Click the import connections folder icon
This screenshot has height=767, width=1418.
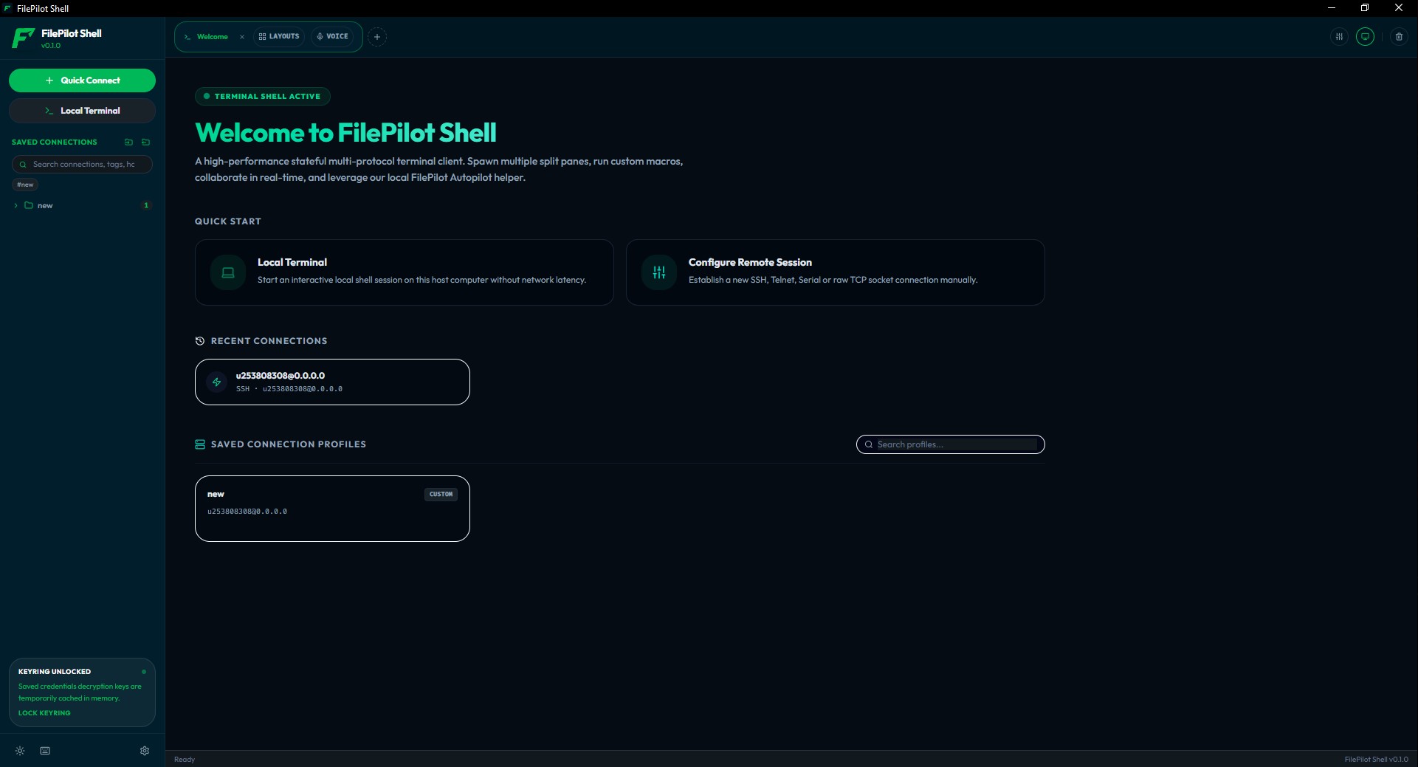pyautogui.click(x=129, y=142)
